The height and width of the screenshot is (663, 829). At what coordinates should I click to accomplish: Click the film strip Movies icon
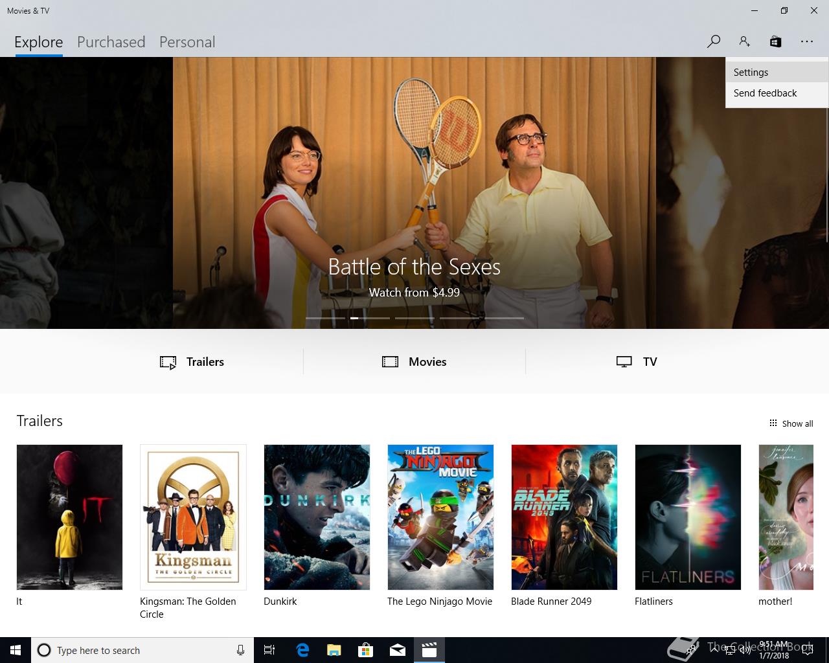pos(391,362)
